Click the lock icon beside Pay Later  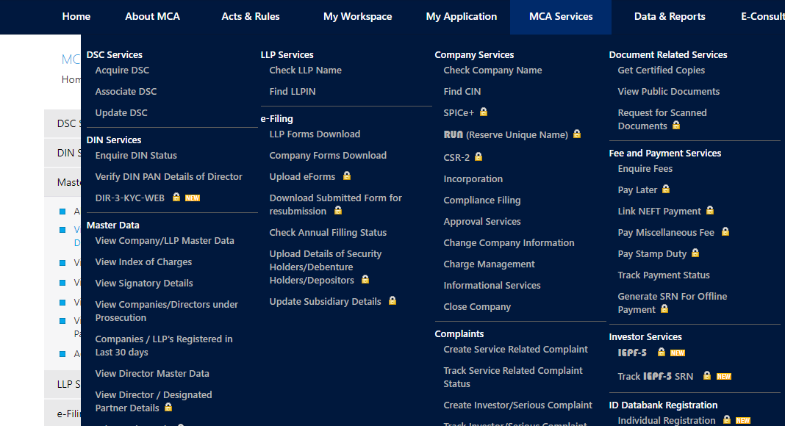[x=666, y=189]
